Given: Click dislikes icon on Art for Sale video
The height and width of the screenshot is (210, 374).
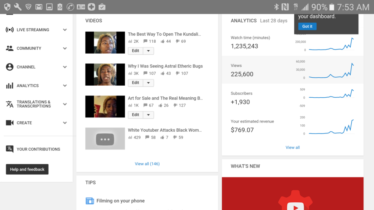Looking at the screenshot, I should (175, 105).
